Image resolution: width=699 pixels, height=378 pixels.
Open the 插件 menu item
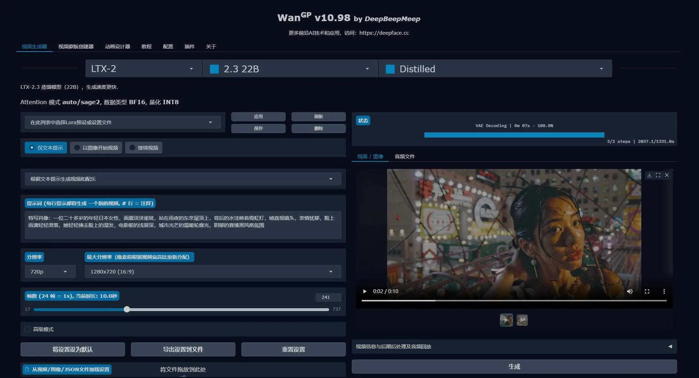190,46
